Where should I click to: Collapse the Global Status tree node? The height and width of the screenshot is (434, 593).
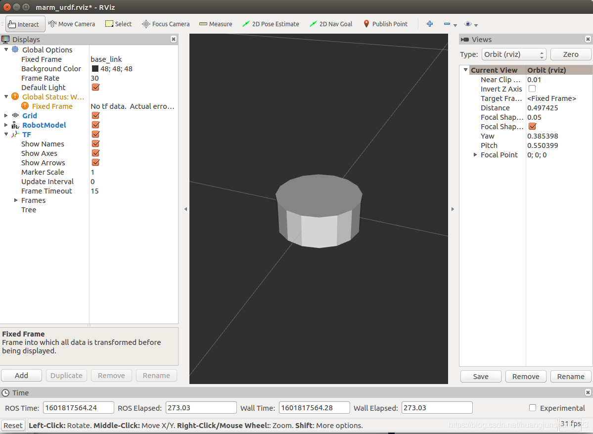pyautogui.click(x=6, y=96)
